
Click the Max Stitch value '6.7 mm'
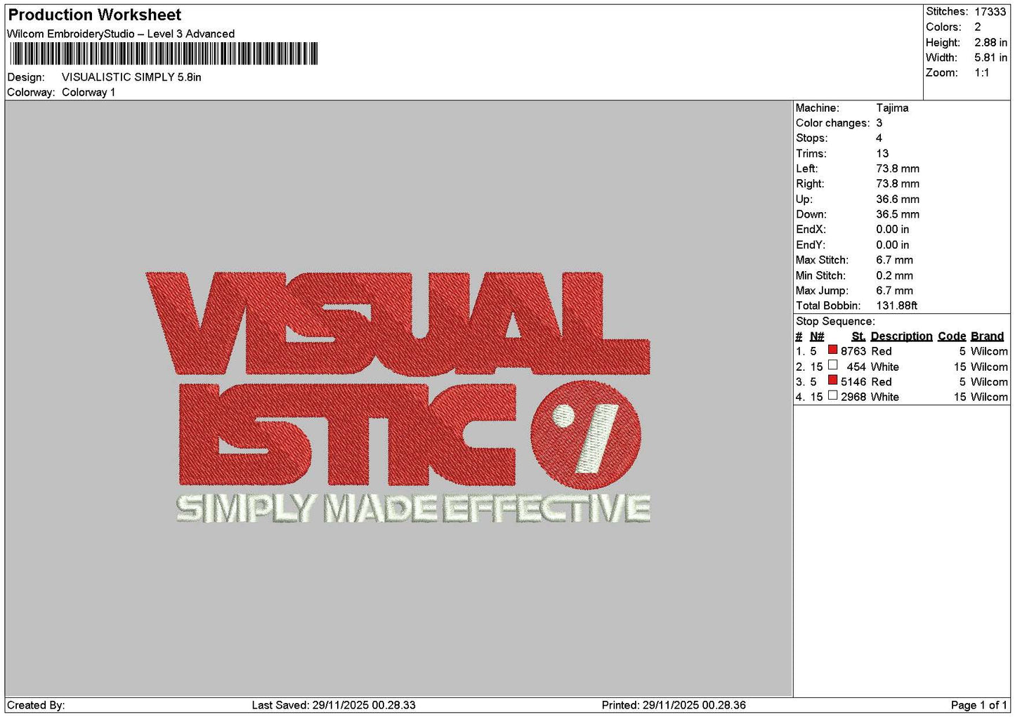[895, 261]
